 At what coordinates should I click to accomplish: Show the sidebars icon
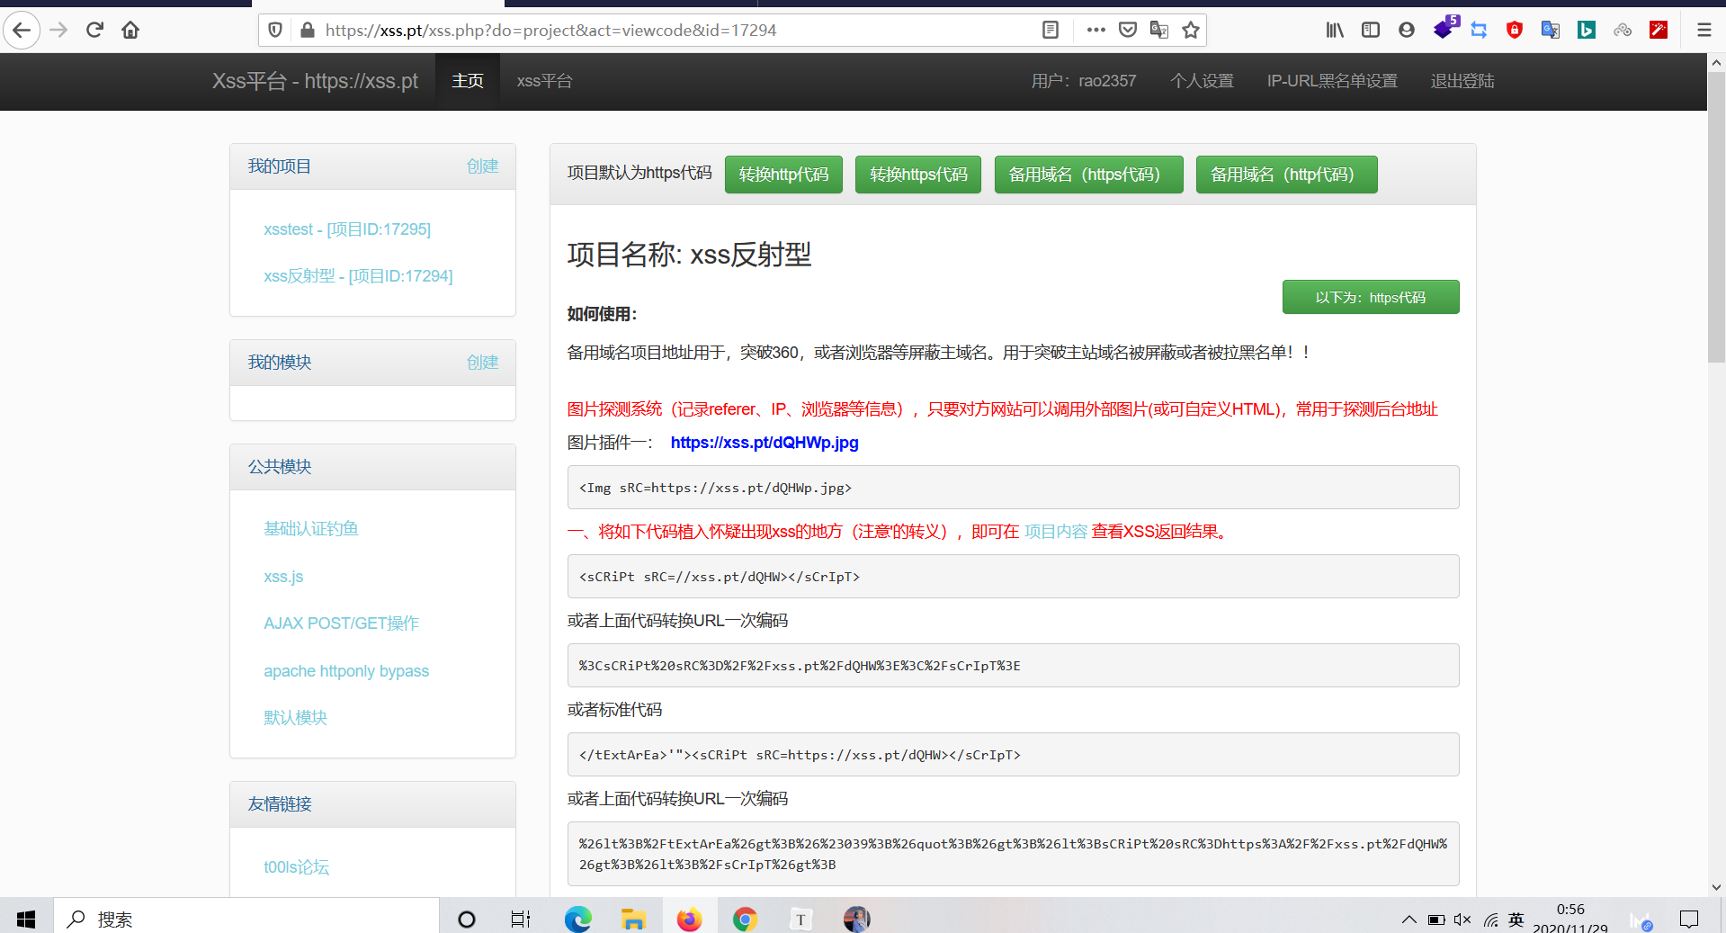coord(1371,31)
